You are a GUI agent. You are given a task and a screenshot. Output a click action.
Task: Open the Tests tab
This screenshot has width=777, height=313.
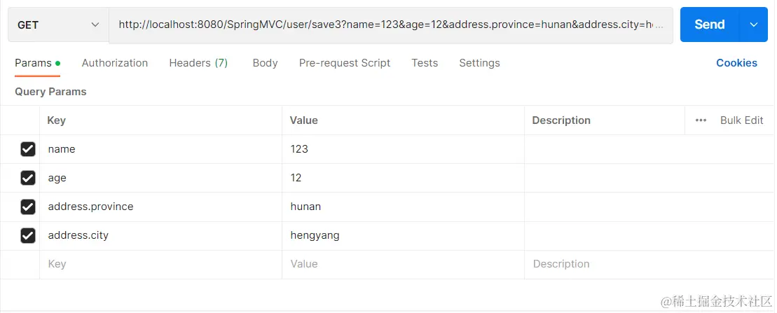(425, 63)
